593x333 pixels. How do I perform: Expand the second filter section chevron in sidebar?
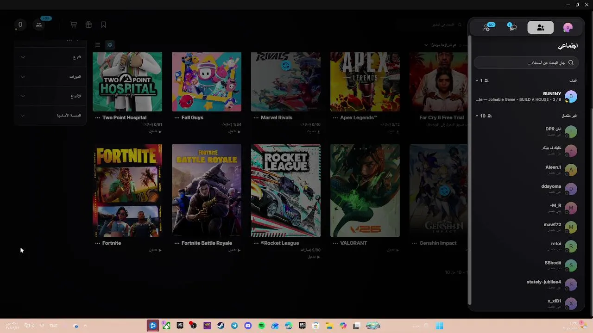(23, 77)
